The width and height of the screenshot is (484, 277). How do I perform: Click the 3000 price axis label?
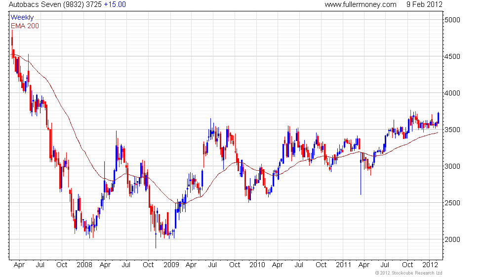point(452,167)
